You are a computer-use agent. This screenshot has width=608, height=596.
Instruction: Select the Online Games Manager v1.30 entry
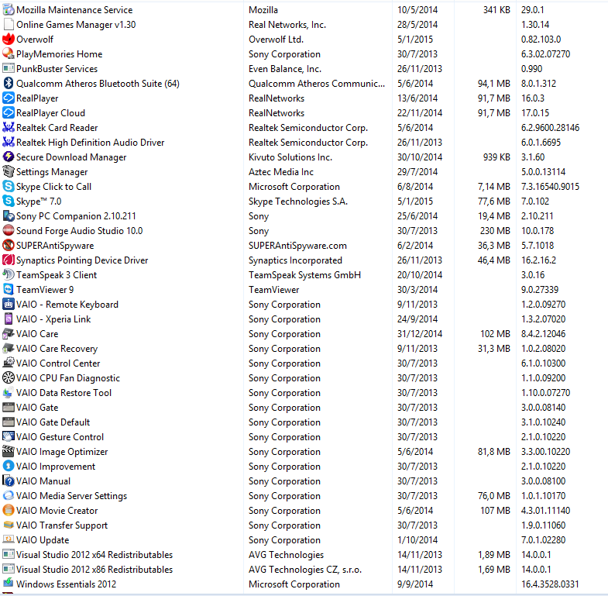(x=76, y=25)
